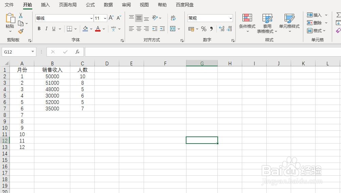Viewport: 341px width, 193px height.
Task: Switch to 视图 tab
Action: (x=144, y=5)
